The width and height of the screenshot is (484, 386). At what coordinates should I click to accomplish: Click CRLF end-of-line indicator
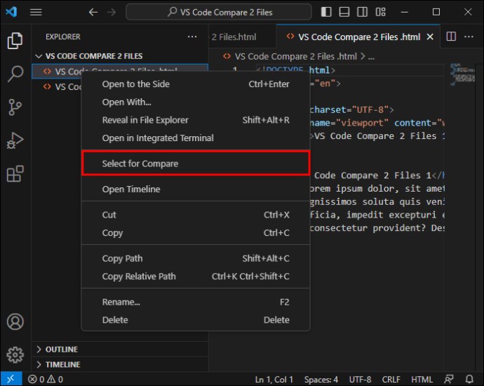click(391, 379)
